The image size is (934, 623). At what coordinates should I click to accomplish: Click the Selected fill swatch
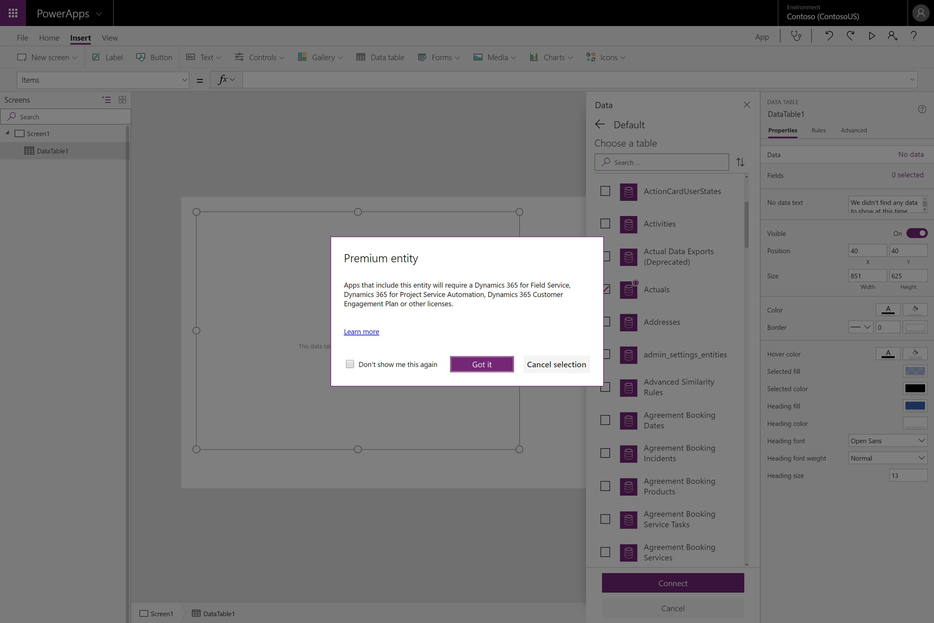(x=915, y=371)
